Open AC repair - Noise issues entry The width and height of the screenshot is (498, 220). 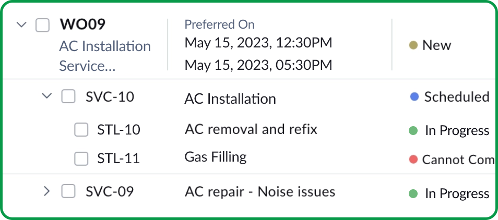click(x=259, y=192)
